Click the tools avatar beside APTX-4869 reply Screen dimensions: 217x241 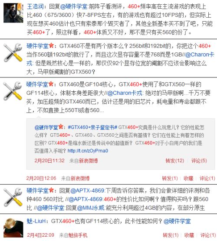13,197
